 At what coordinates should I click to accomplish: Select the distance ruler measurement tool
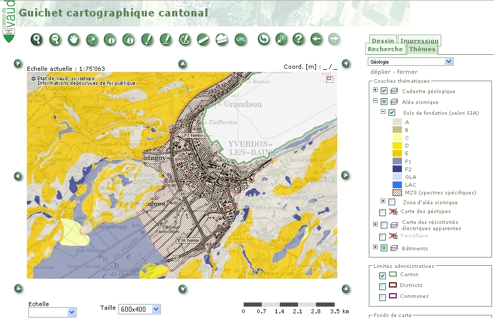203,39
